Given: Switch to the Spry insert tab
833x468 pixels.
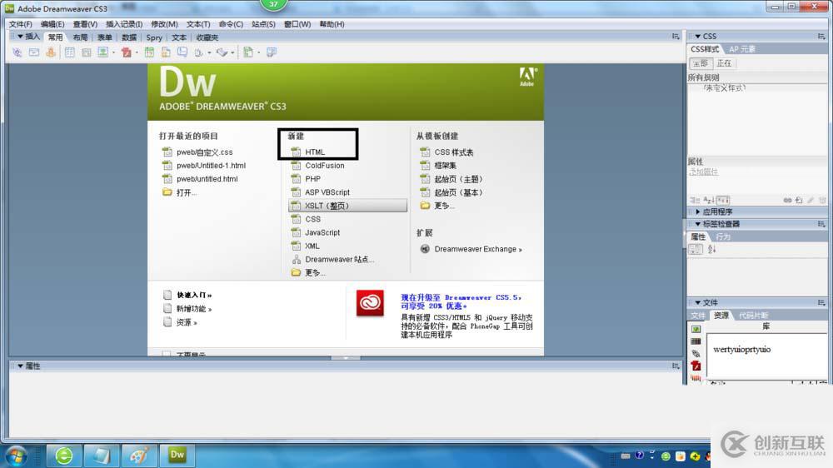Looking at the screenshot, I should click(154, 37).
